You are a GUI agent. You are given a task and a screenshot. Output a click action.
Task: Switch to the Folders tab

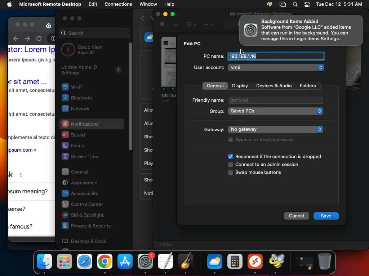tap(308, 86)
